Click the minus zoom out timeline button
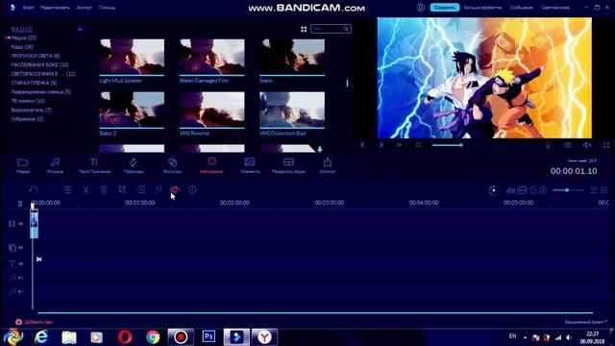The width and height of the screenshot is (615, 346). click(x=533, y=190)
